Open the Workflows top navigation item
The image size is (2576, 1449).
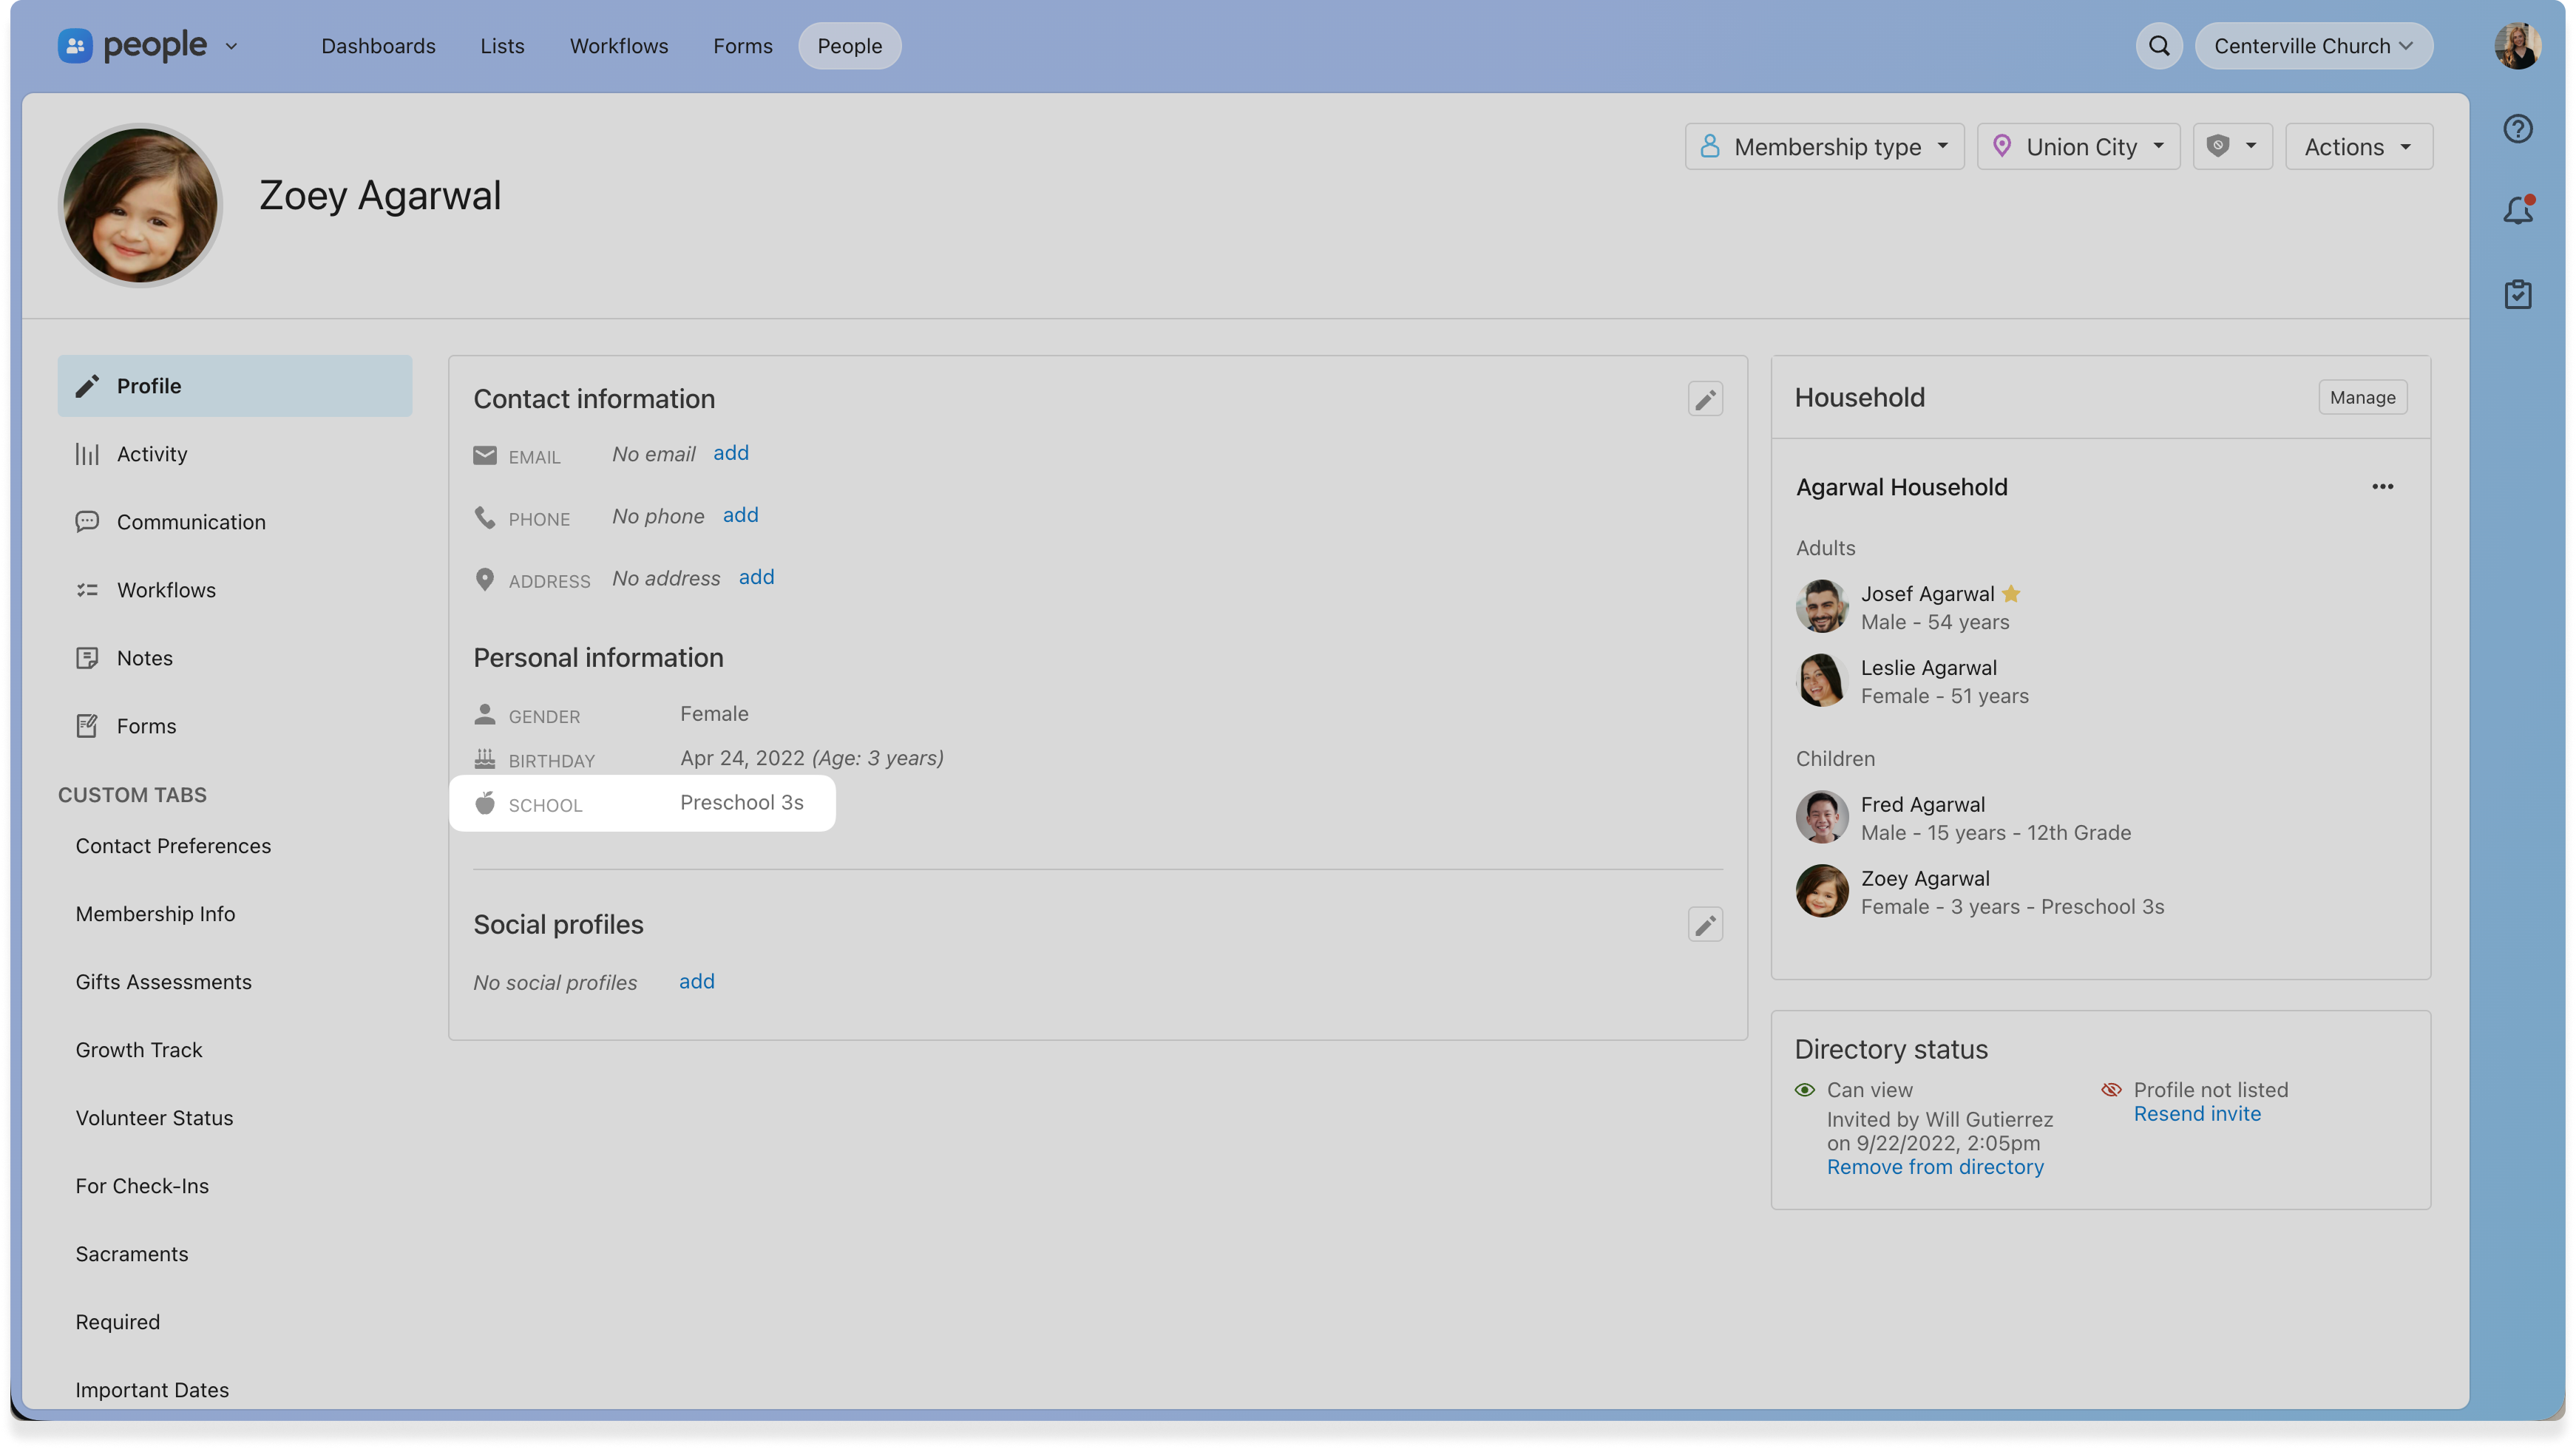click(x=618, y=46)
